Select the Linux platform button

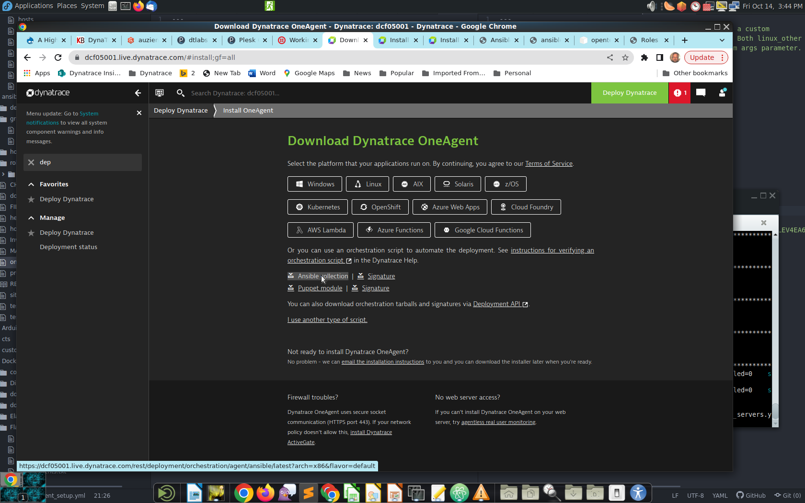point(368,184)
